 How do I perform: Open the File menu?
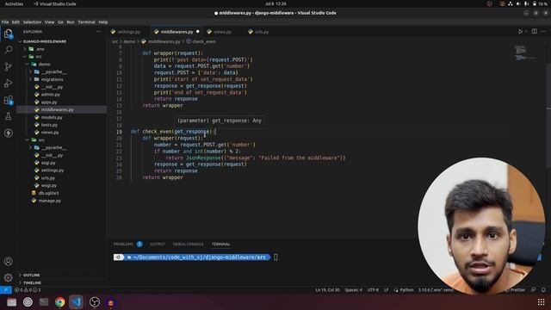pos(5,22)
